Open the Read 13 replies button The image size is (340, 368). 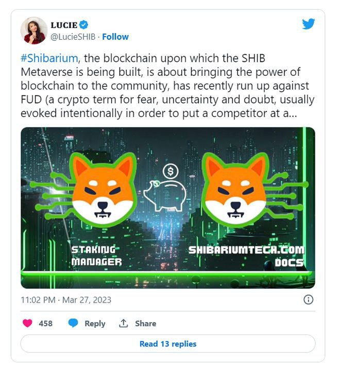168,344
